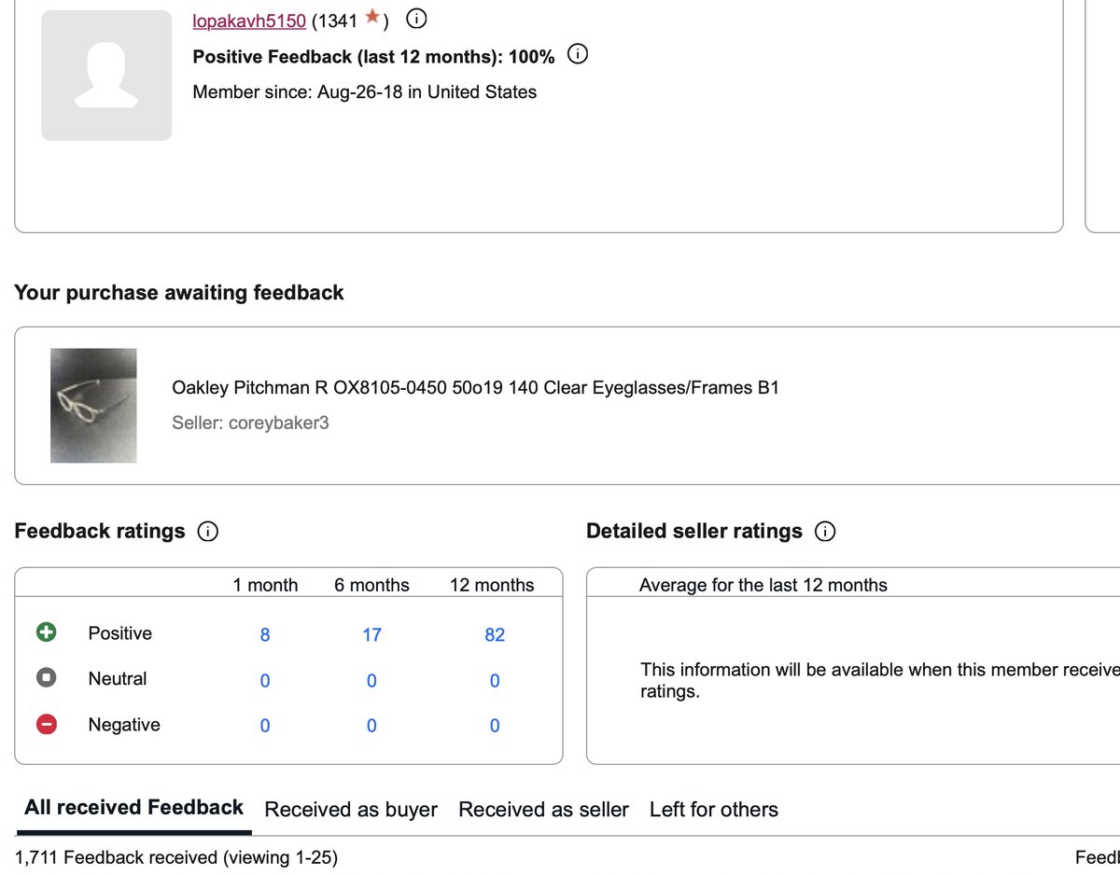Switch to the Received as buyer tab

(351, 810)
